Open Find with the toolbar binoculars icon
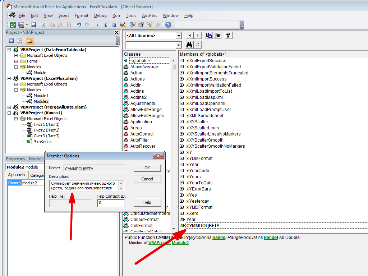The height and width of the screenshot is (276, 368). coord(69,25)
